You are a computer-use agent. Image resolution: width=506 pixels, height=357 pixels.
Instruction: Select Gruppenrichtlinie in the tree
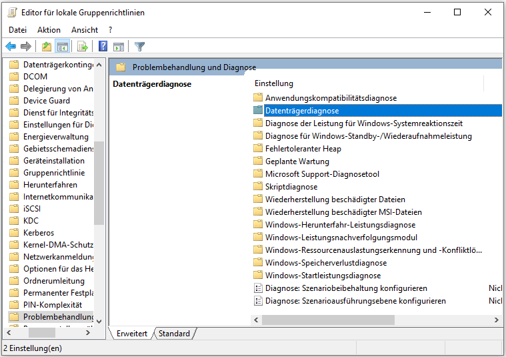[x=54, y=173]
